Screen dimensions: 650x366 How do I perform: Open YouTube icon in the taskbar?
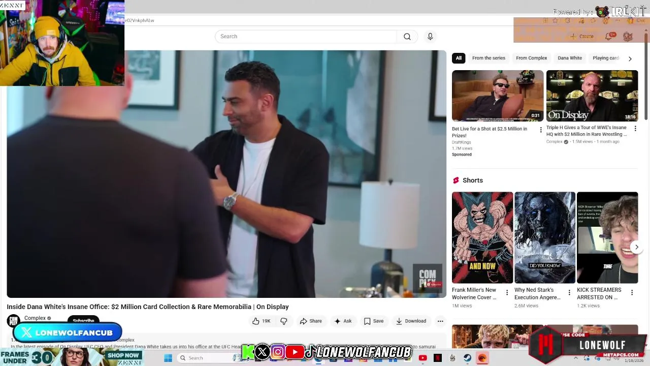click(x=422, y=358)
